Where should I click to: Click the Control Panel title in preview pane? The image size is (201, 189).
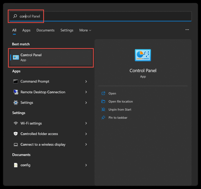click(x=143, y=71)
